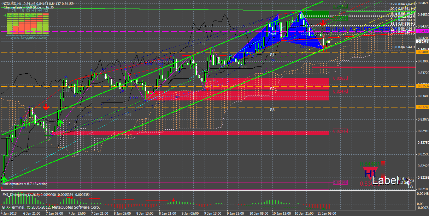Click the S1 support level label
429x216 pixels.
point(272,55)
